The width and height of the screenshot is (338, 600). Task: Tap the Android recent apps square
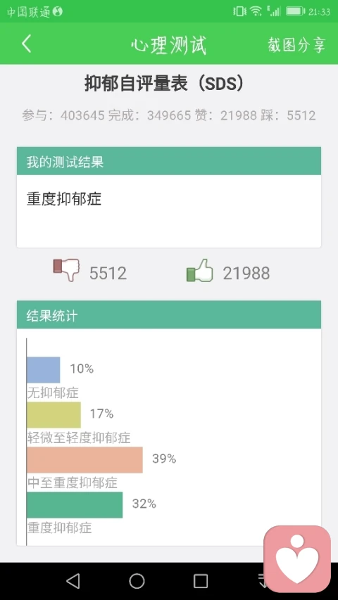click(201, 581)
